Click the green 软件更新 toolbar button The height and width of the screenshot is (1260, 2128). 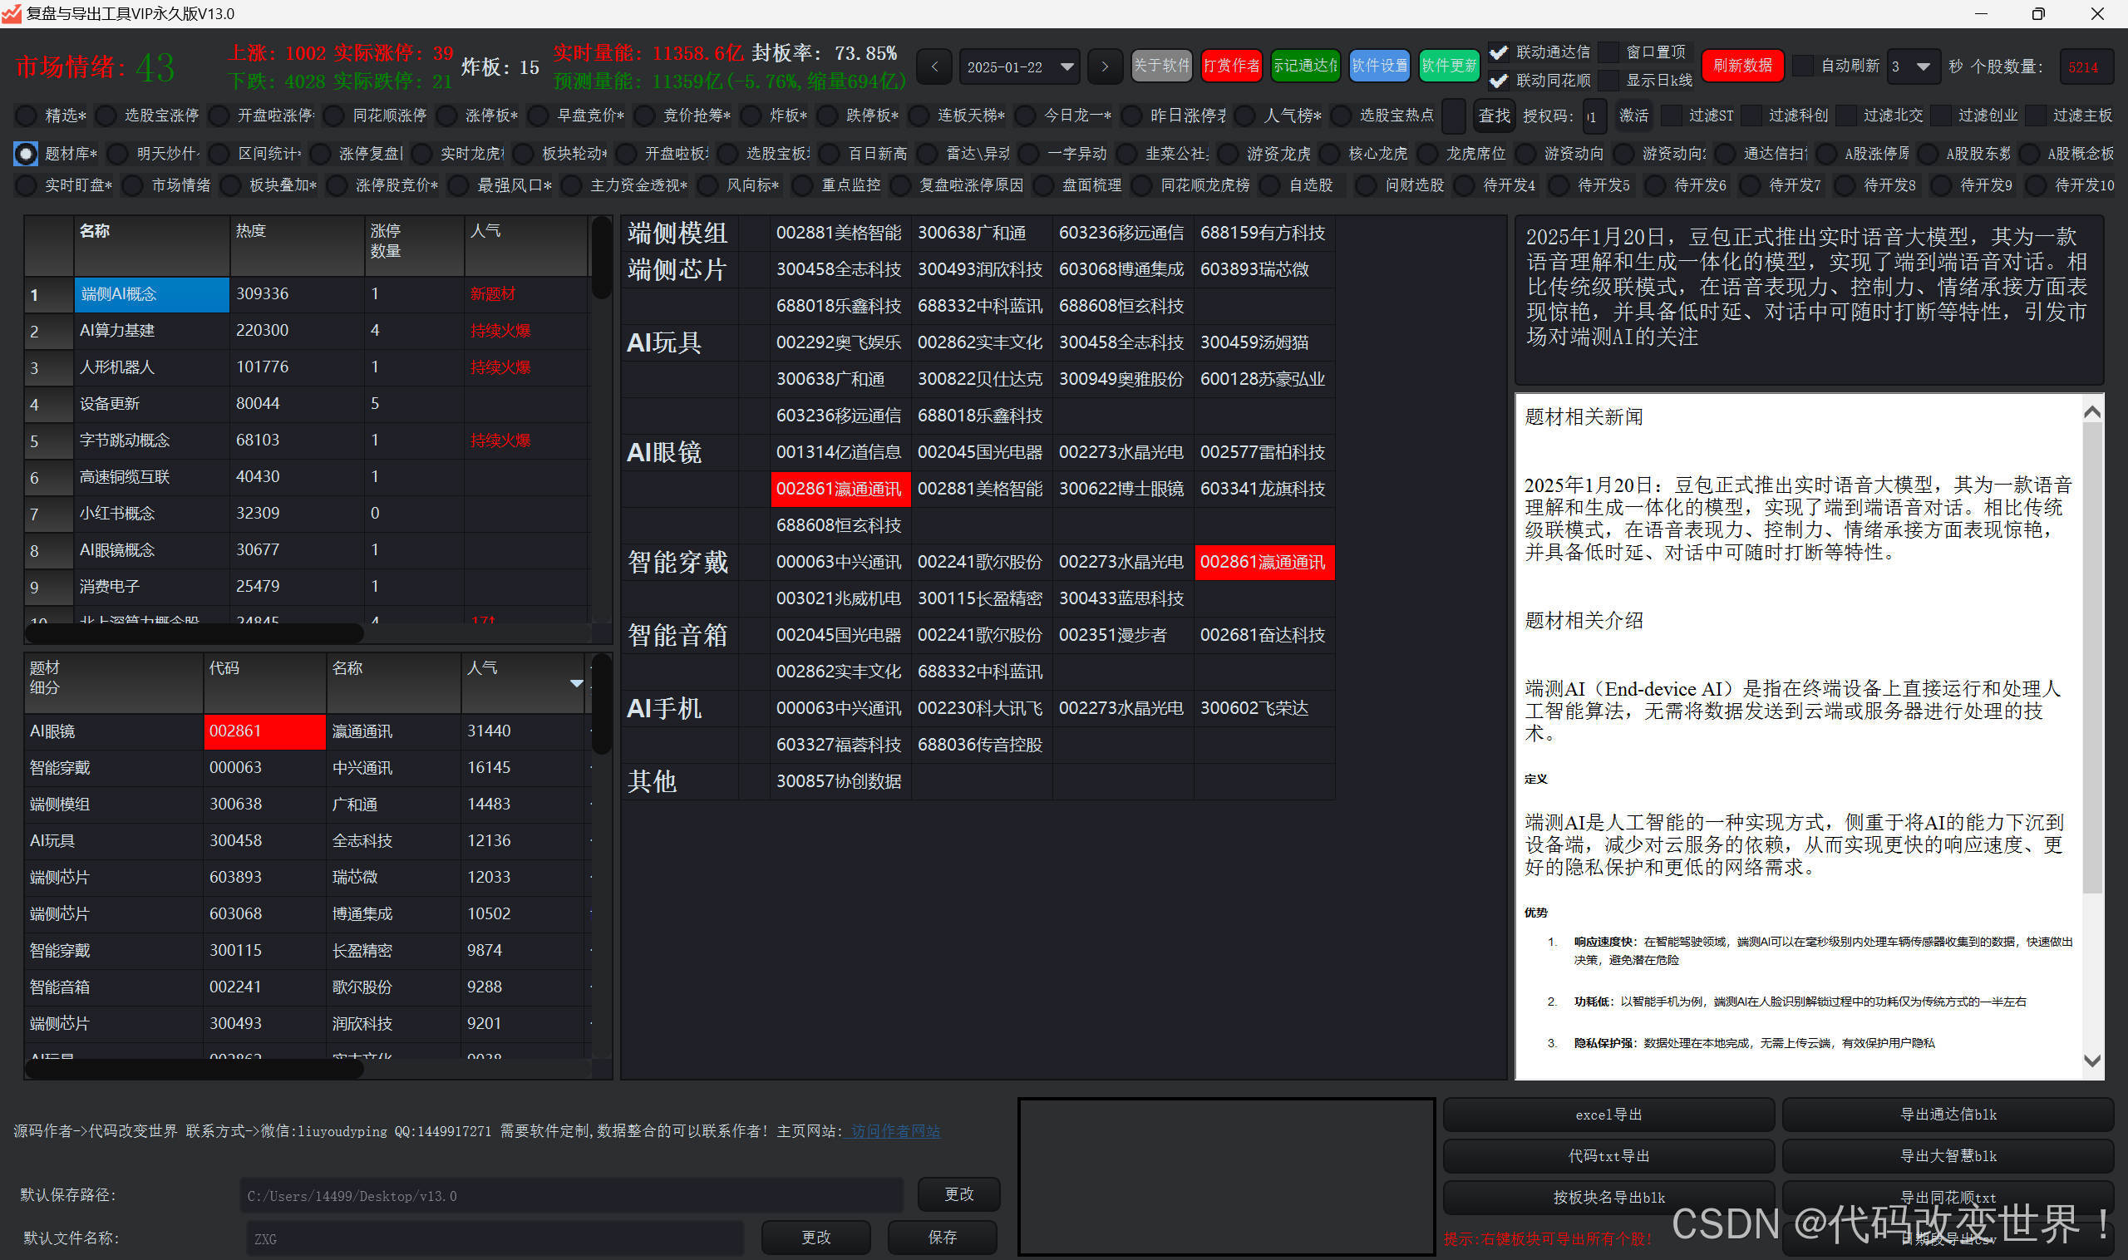(1449, 66)
